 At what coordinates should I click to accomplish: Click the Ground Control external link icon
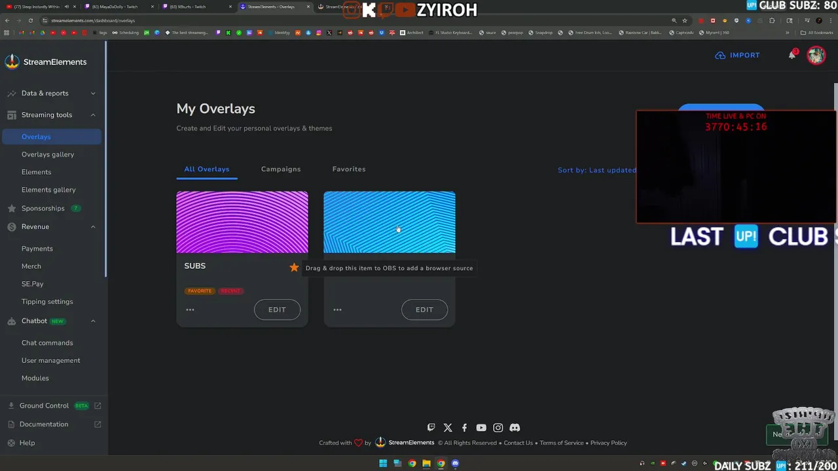pos(98,406)
